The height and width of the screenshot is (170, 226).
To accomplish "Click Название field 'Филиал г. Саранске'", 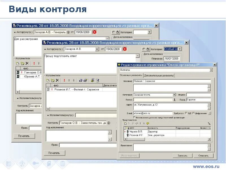I will (172, 81).
